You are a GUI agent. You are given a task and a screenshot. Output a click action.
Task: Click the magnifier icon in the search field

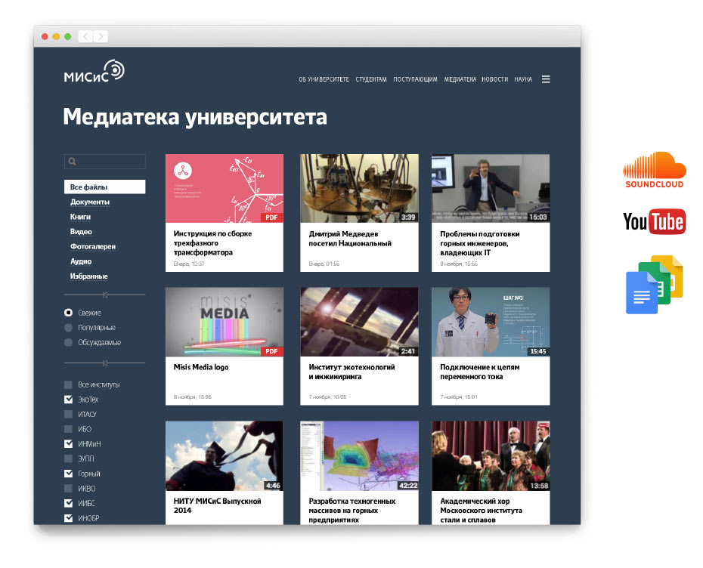(72, 161)
